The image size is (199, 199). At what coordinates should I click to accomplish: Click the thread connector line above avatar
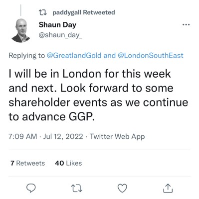(21, 10)
